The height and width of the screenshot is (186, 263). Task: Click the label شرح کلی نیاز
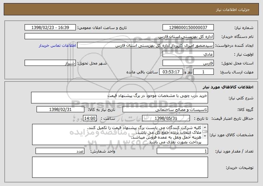coord(241,98)
